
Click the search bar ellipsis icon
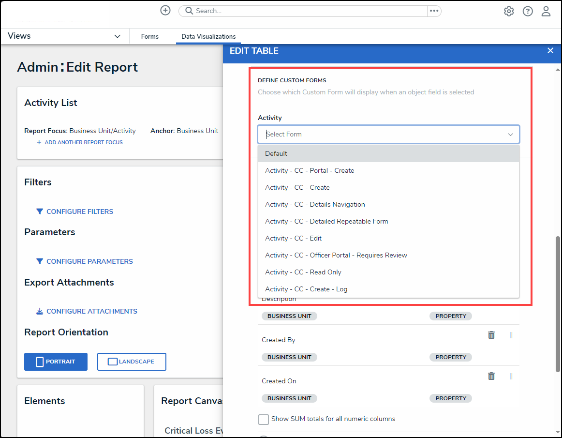(434, 11)
